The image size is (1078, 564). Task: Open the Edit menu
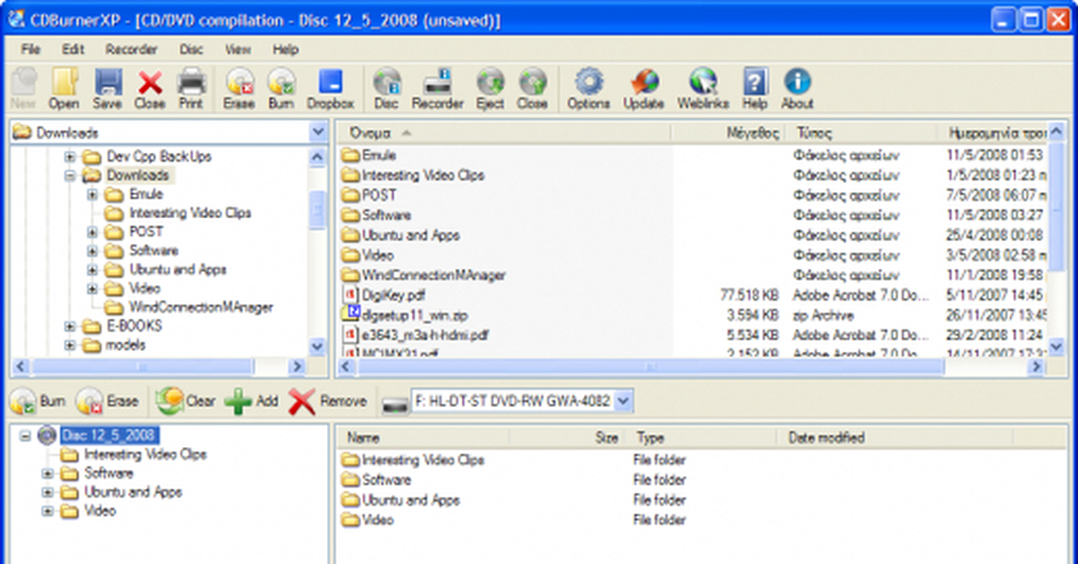(x=73, y=49)
